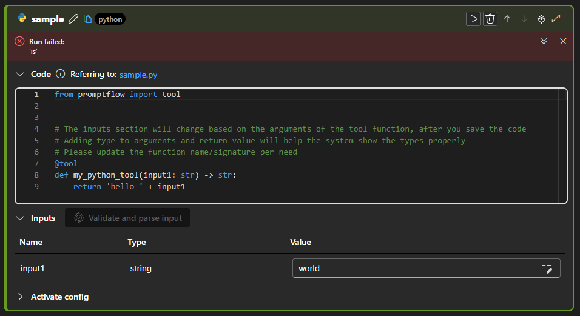Locate node in graph with target icon
This screenshot has height=316, width=580.
coord(541,19)
